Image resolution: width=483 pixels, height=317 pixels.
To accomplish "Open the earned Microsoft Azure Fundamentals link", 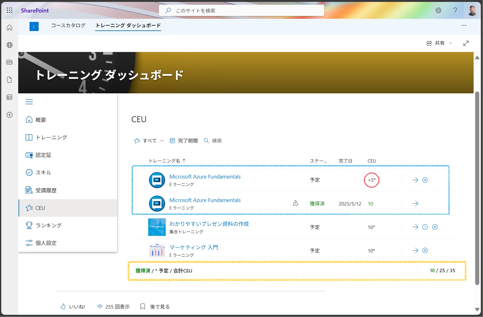I will coord(205,200).
